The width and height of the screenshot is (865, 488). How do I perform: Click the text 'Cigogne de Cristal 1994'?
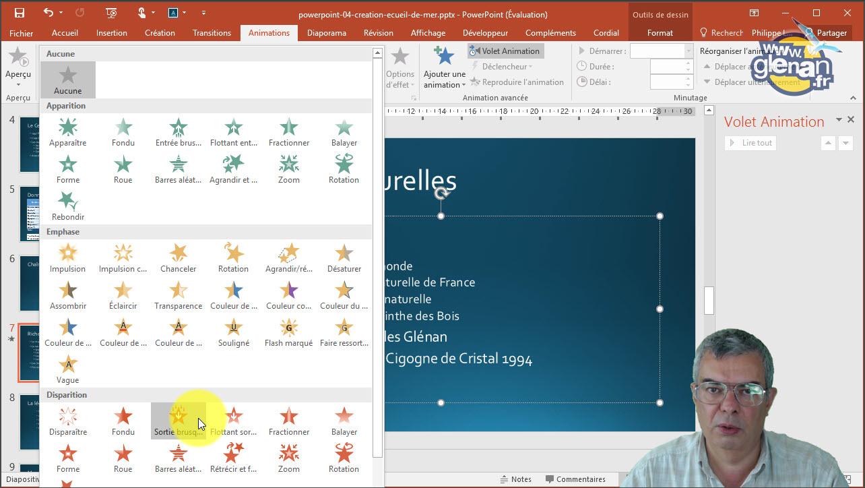tap(459, 359)
